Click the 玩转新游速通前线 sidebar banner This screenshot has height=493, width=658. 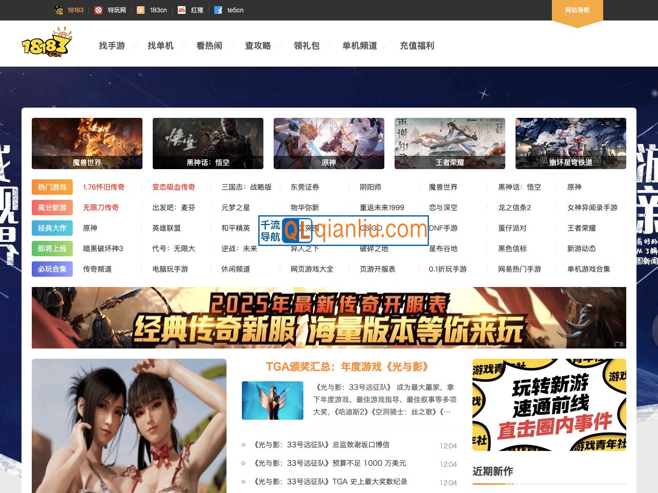549,405
